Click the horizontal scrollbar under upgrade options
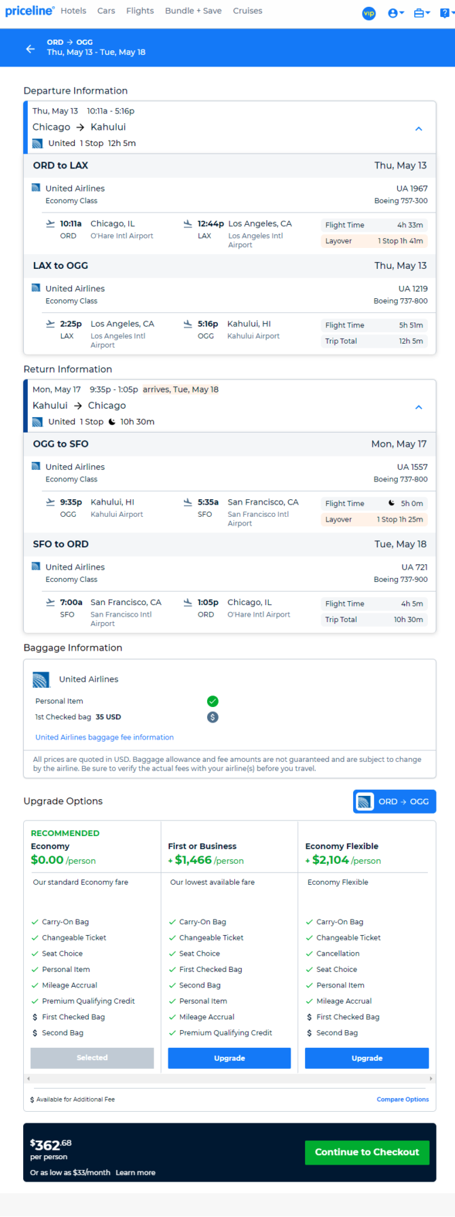 (x=230, y=1078)
